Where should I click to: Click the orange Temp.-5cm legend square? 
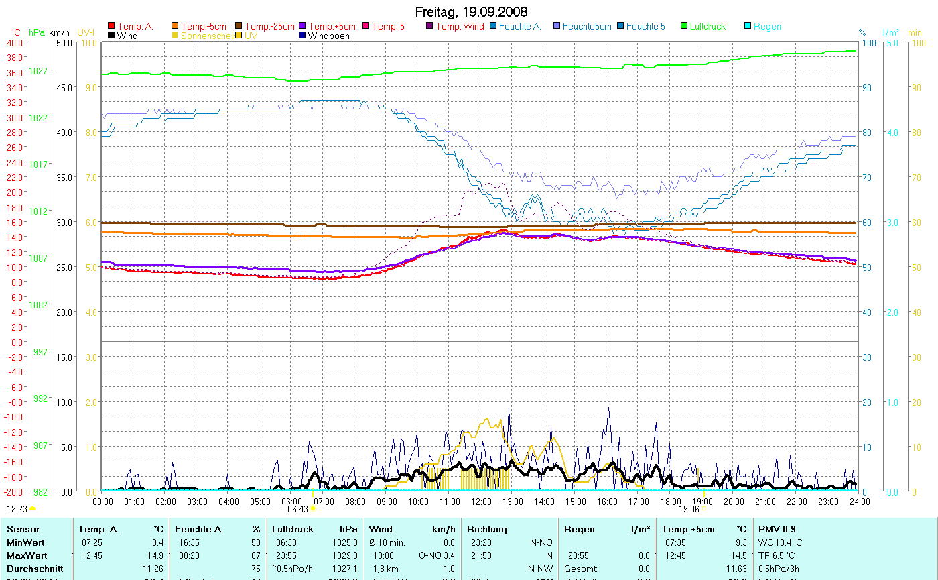(x=176, y=26)
